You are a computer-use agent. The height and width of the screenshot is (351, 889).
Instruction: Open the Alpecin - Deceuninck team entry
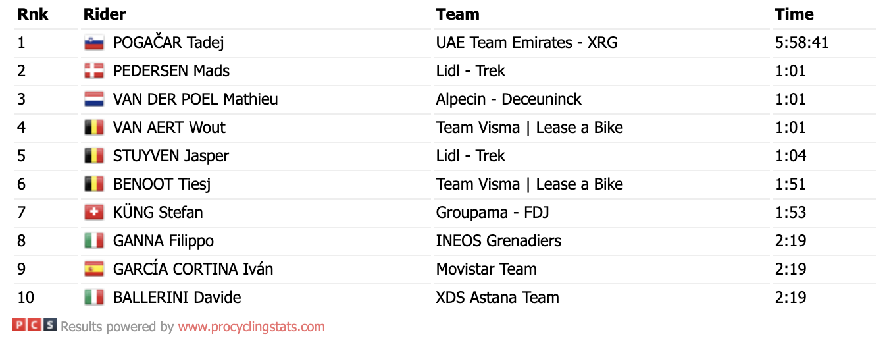[x=509, y=99]
